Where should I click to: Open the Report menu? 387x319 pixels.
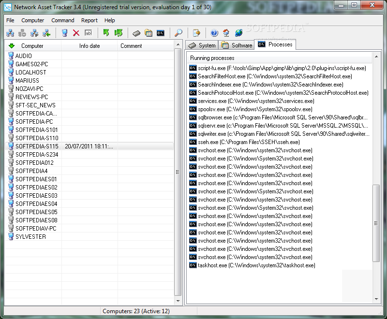(x=89, y=20)
